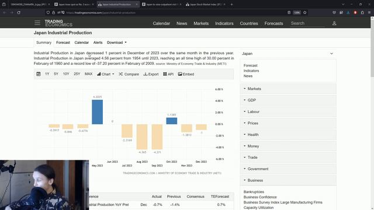The width and height of the screenshot is (374, 210).
Task: Click the Previous value -1.4% in the table
Action: pyautogui.click(x=175, y=205)
